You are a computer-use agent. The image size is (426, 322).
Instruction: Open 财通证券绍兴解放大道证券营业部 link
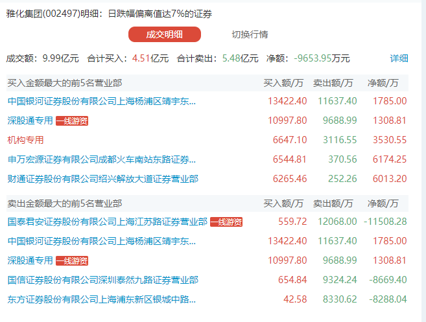point(103,179)
